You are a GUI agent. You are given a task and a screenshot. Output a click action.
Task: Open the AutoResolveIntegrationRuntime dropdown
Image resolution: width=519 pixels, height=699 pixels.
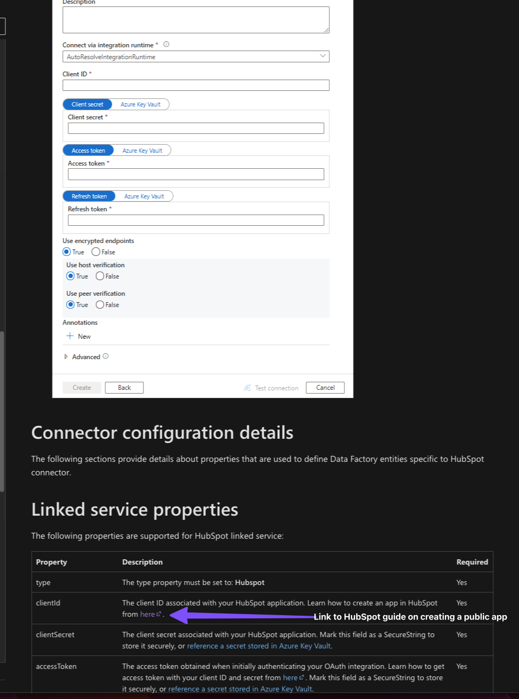[x=196, y=56]
